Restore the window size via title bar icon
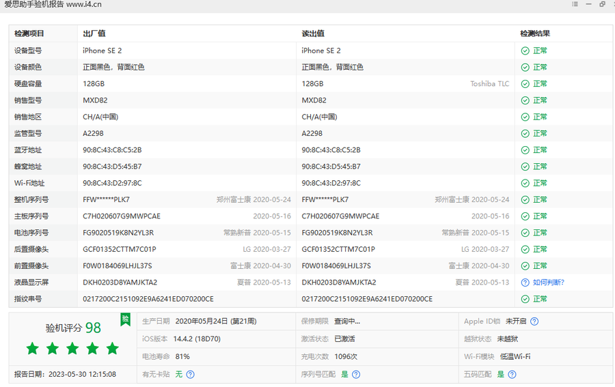This screenshot has height=387, width=615. pyautogui.click(x=602, y=4)
